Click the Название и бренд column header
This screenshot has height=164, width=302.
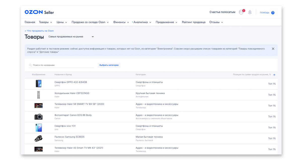(63, 75)
